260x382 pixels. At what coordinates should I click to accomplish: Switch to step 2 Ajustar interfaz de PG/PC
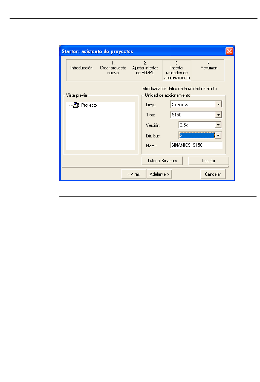(145, 68)
